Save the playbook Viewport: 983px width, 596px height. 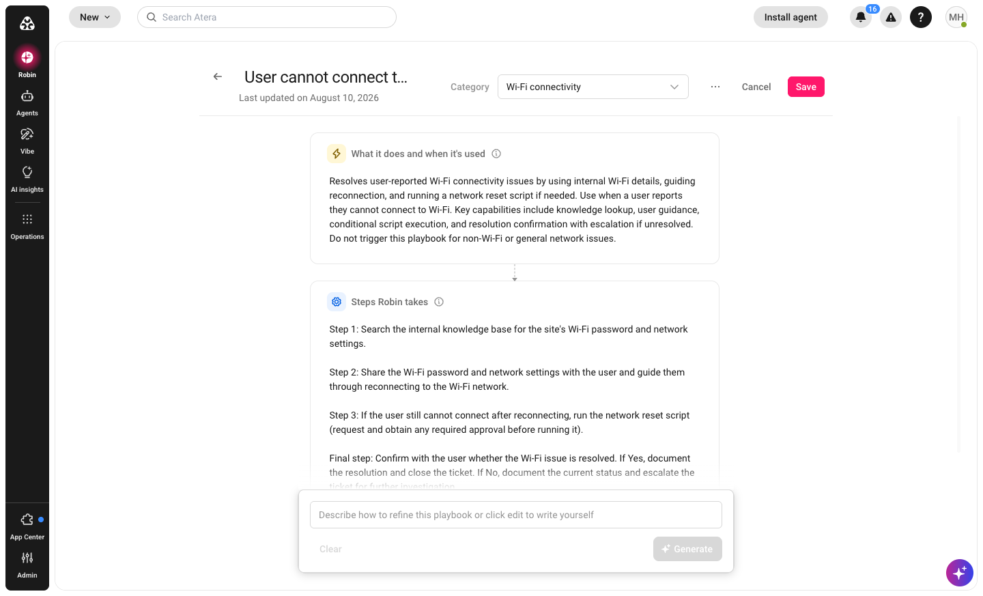(x=806, y=87)
